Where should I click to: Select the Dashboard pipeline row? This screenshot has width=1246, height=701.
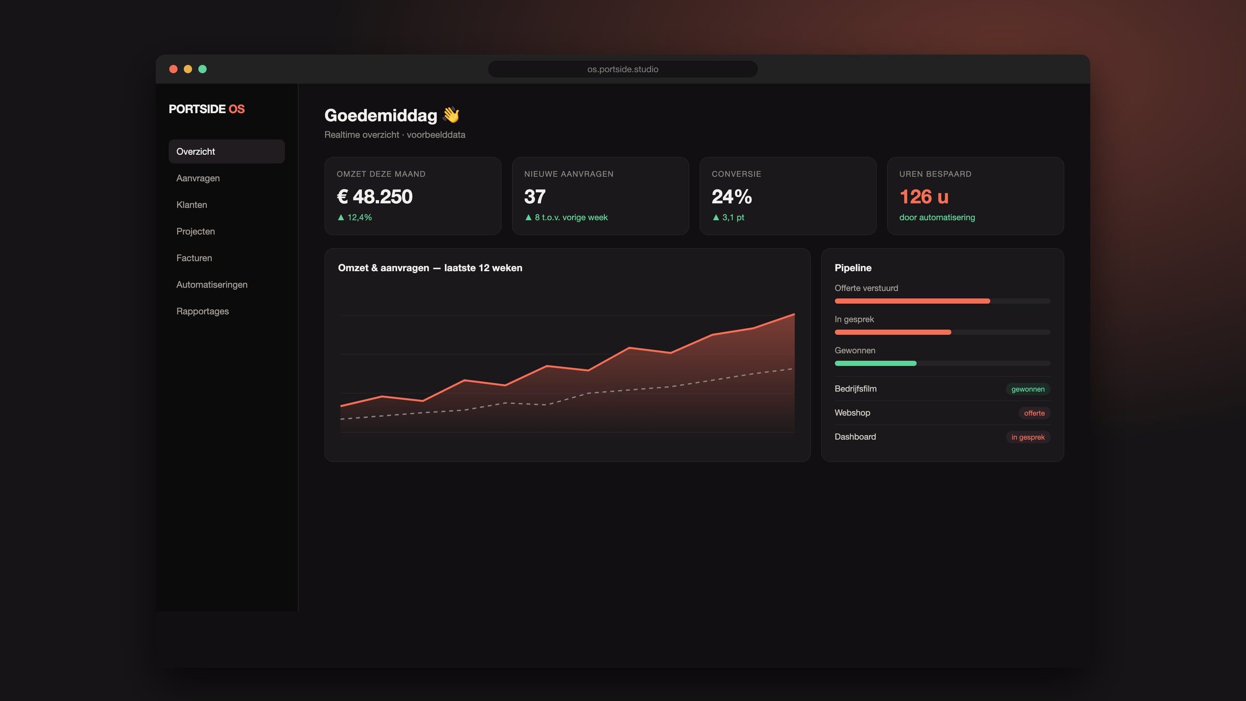coord(942,437)
